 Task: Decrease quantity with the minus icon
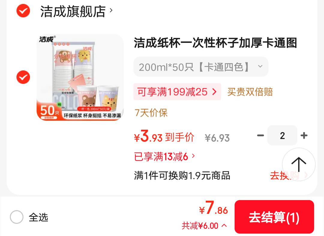coord(260,136)
